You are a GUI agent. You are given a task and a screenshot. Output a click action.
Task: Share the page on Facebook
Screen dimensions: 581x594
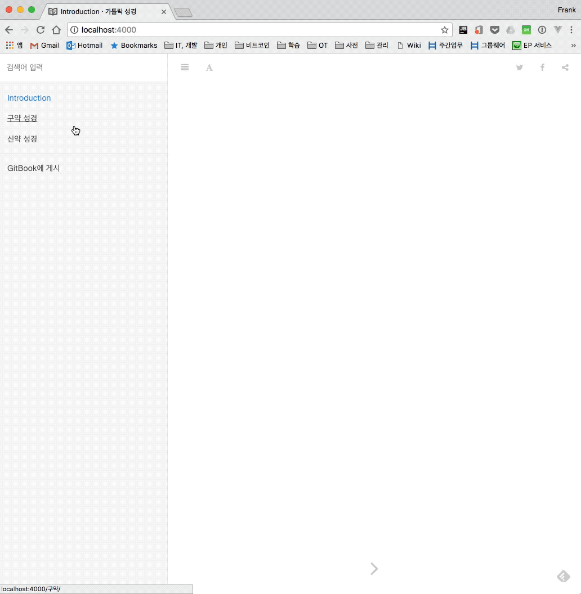pos(543,67)
